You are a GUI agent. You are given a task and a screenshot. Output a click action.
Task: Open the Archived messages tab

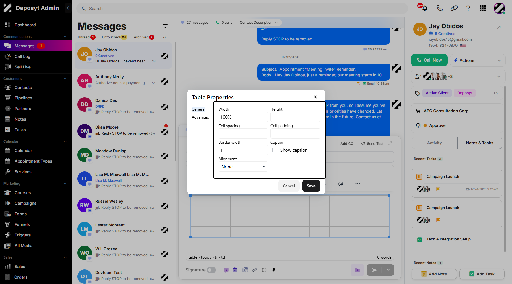pyautogui.click(x=144, y=37)
